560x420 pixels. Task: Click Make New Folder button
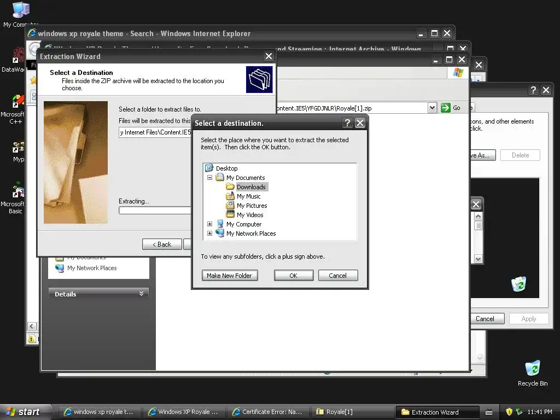pyautogui.click(x=229, y=276)
